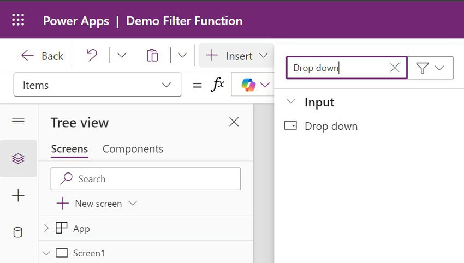Switch to the Screens tab

coord(69,149)
